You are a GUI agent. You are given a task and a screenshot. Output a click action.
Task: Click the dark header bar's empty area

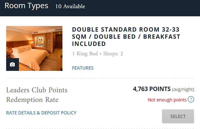pyautogui.click(x=143, y=8)
